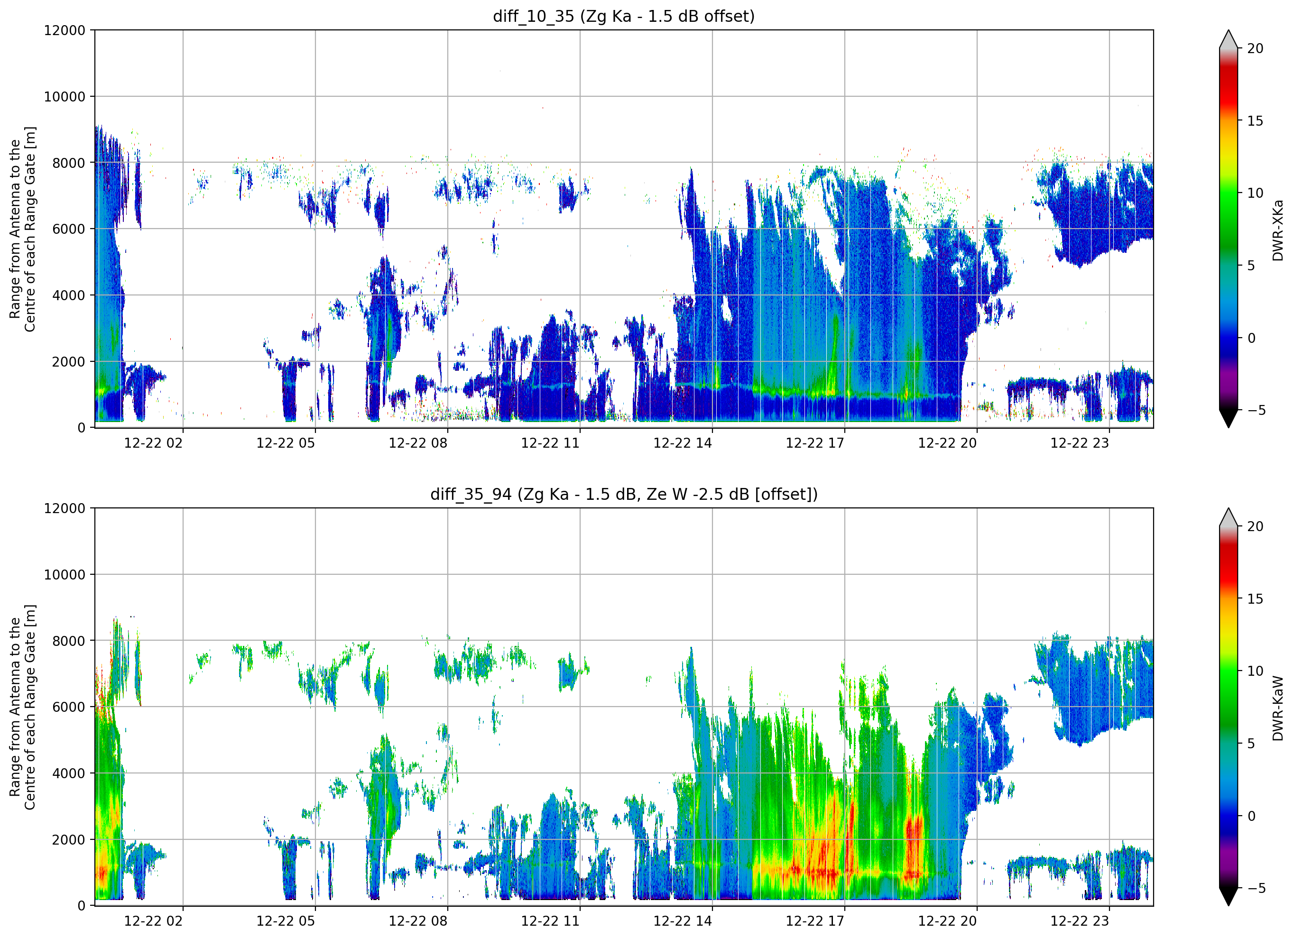Click the 2000 y-tick of the diff_10_35 plot
Screen dimensions: 1294x938
point(68,362)
